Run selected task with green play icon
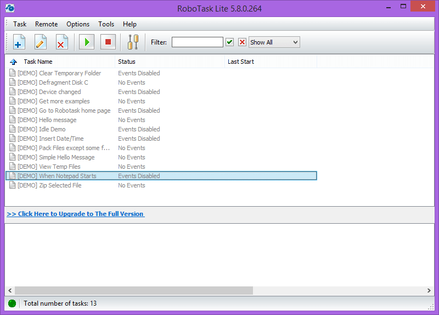439x315 pixels. pyautogui.click(x=87, y=42)
